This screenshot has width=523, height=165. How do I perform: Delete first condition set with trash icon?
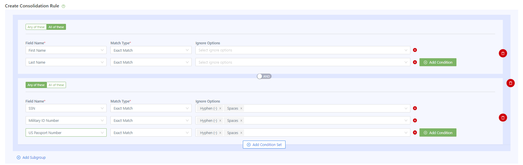503,53
